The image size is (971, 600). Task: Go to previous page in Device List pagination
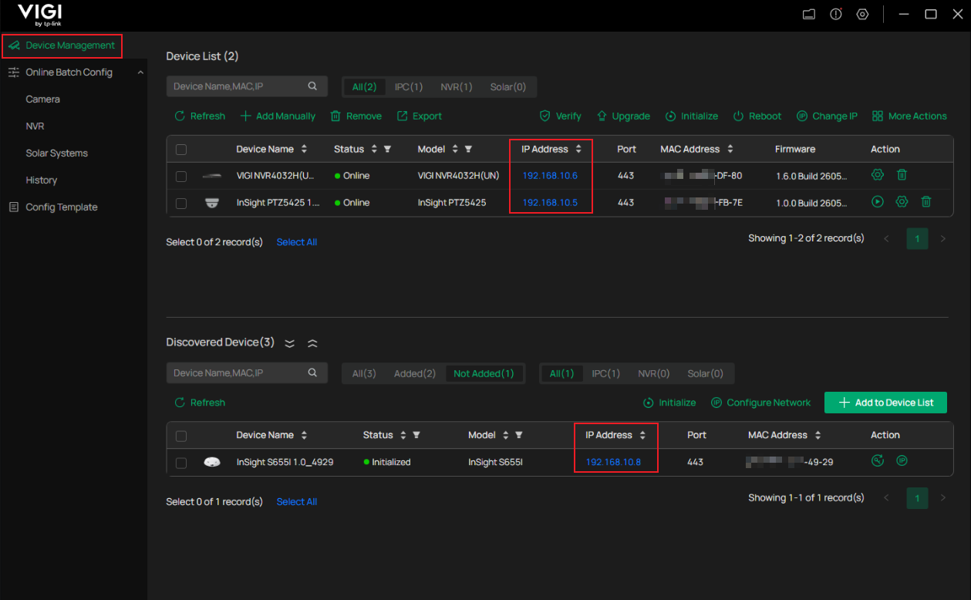(886, 239)
